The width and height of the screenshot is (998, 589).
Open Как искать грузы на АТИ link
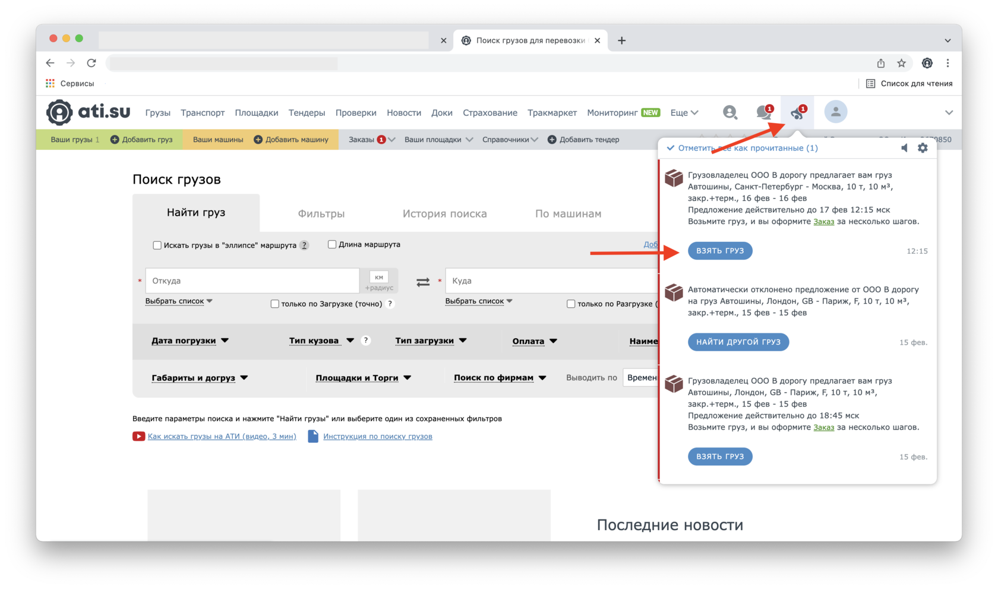tap(222, 436)
